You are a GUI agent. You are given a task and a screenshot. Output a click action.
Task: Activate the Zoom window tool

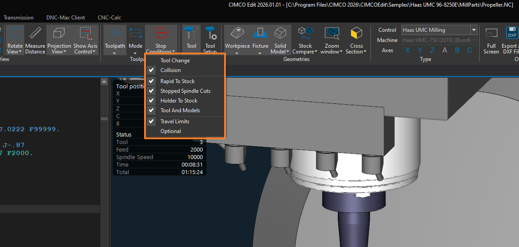point(332,34)
